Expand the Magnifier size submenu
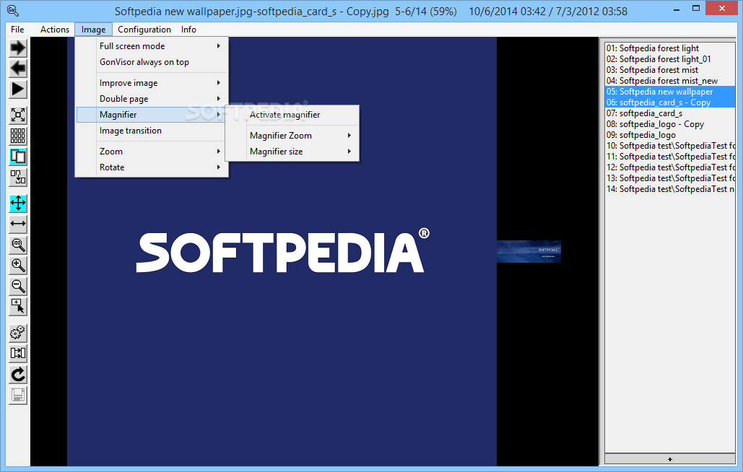 point(292,152)
